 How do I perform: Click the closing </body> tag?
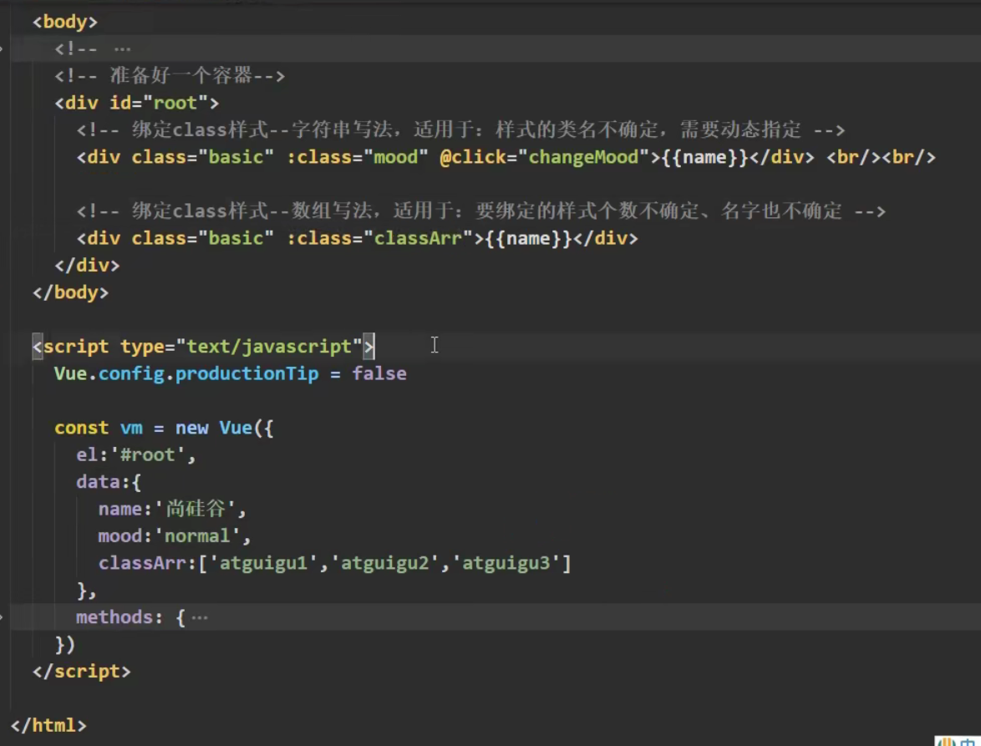pyautogui.click(x=71, y=292)
